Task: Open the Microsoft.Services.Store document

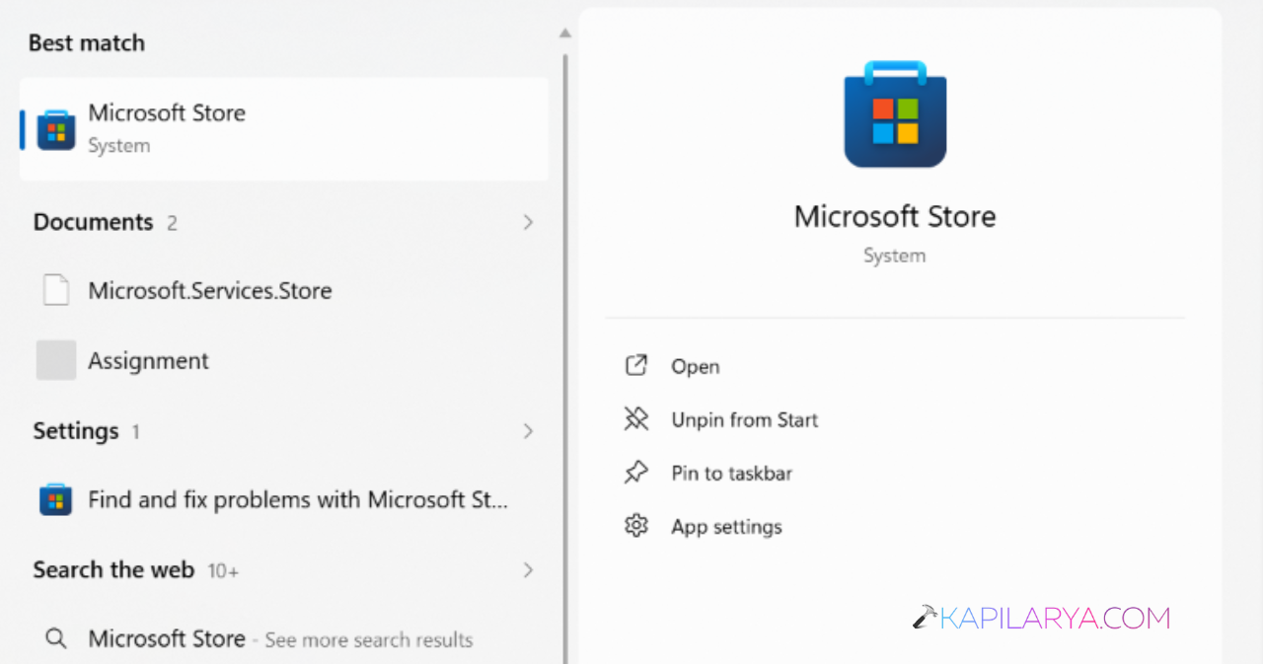Action: click(x=283, y=290)
